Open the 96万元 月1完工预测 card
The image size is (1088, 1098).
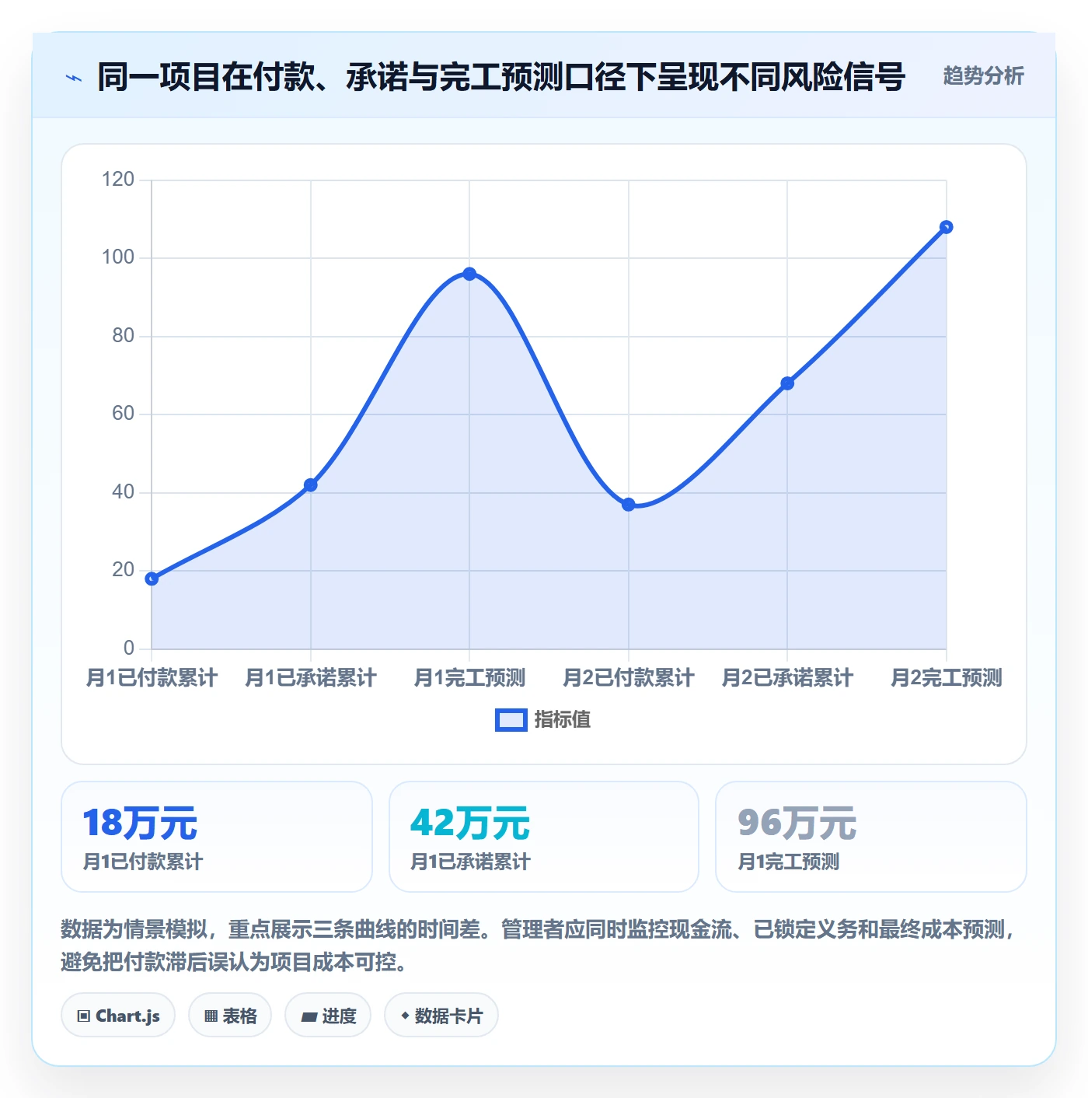tap(871, 837)
